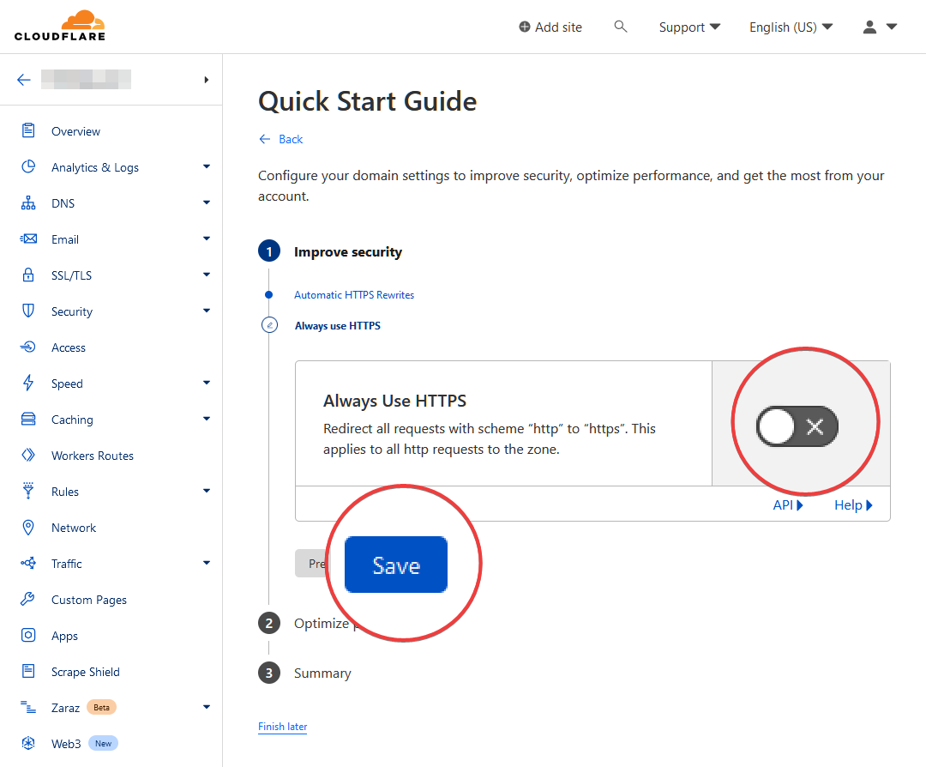926x767 pixels.
Task: Open Scrape Shield in the sidebar
Action: click(x=85, y=672)
